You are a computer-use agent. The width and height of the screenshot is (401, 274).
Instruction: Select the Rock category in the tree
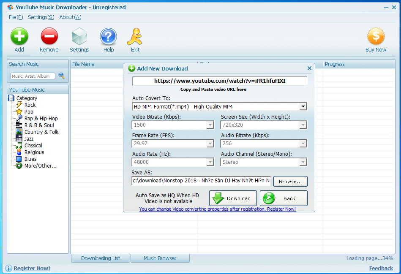[x=30, y=105]
